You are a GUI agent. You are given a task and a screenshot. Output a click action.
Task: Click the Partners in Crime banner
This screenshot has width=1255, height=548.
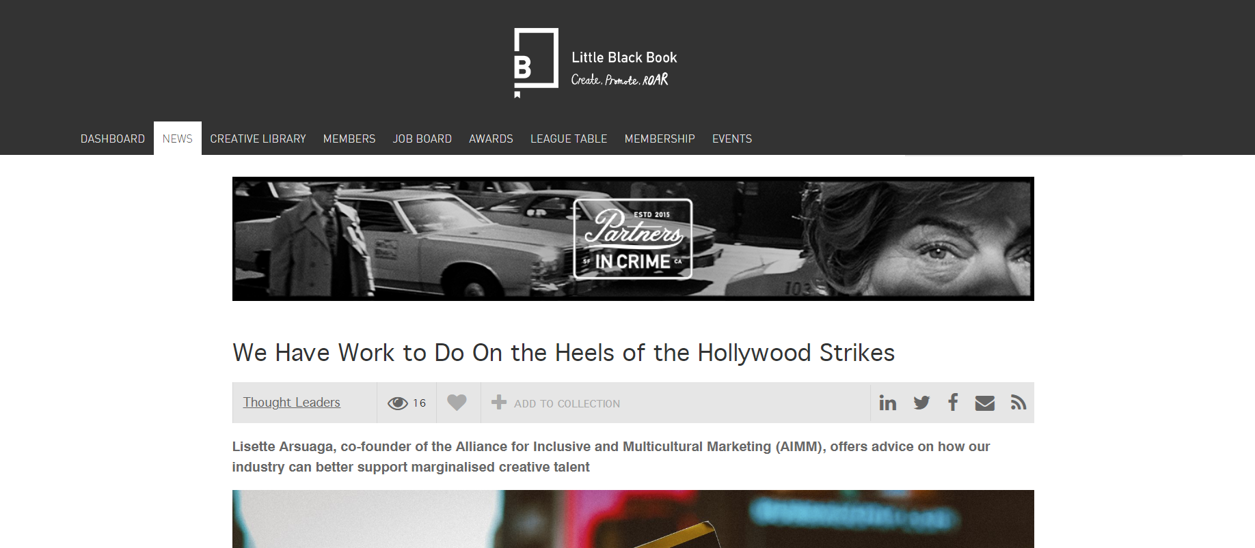point(633,239)
